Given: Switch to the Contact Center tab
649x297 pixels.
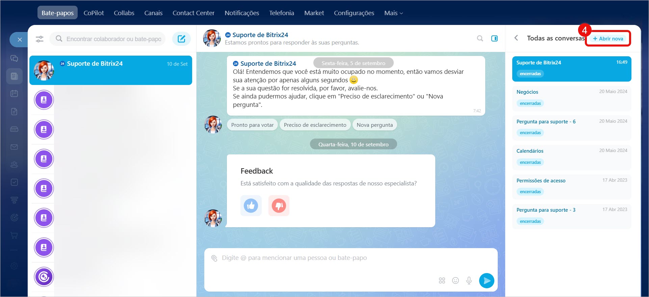Looking at the screenshot, I should (193, 13).
